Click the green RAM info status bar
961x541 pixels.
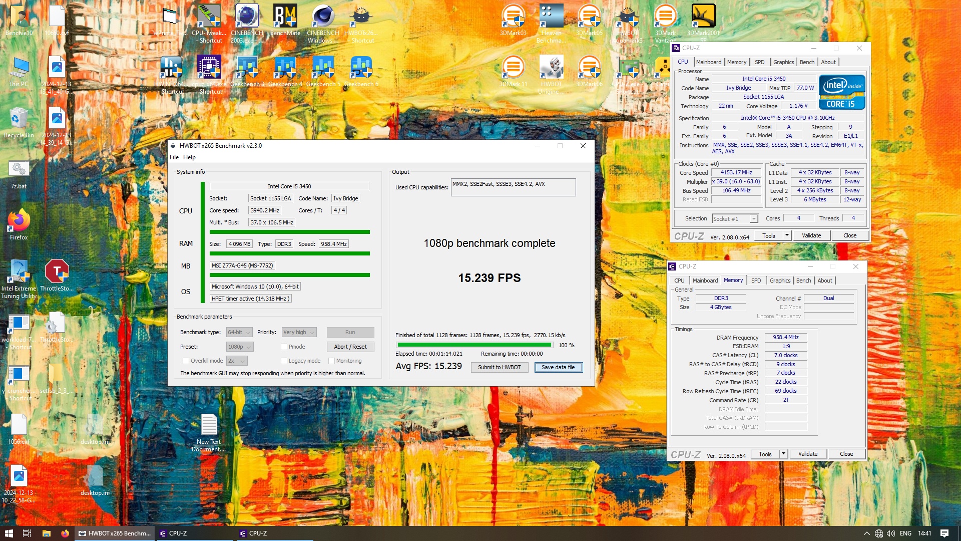(289, 253)
